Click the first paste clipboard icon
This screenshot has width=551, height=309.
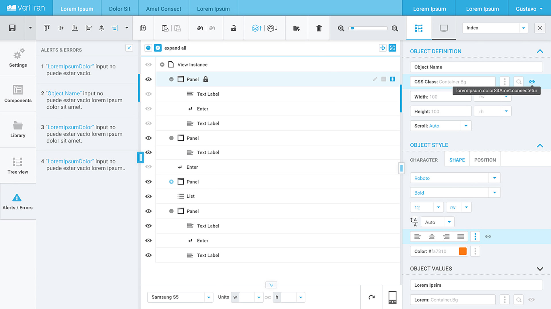165,28
